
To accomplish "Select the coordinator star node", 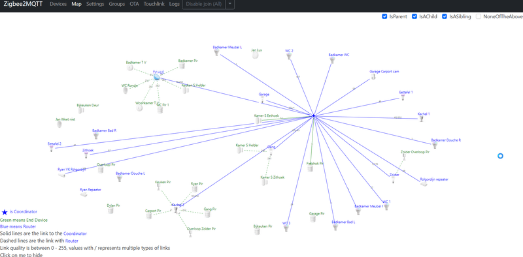I will click(314, 116).
